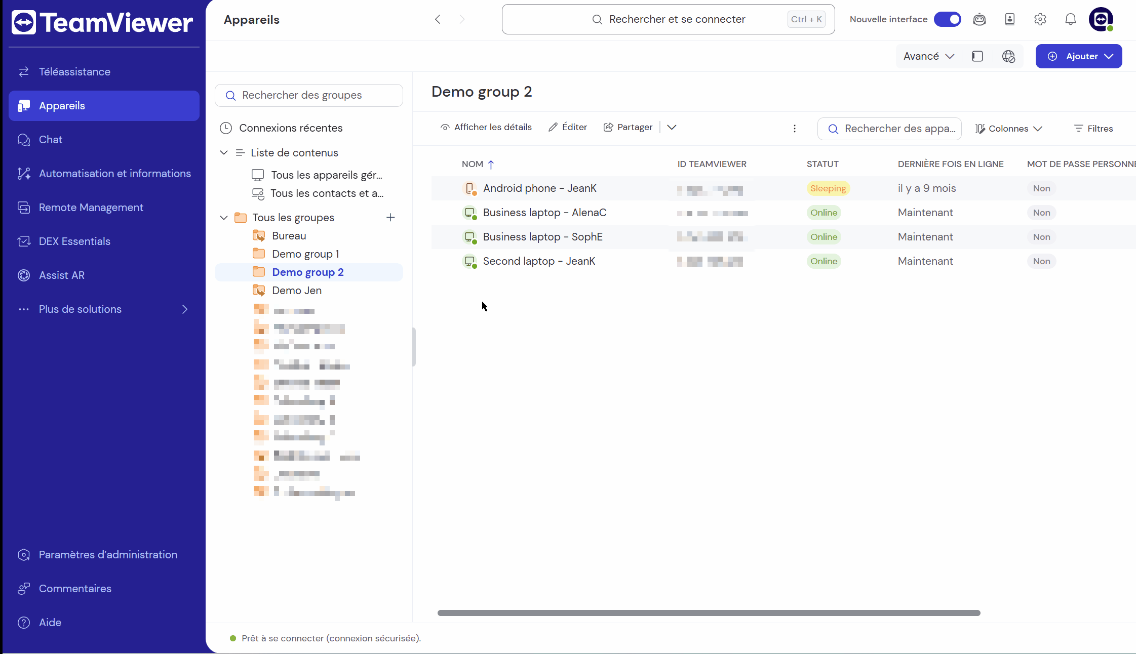The height and width of the screenshot is (654, 1136).
Task: Add a new group with plus icon
Action: (x=390, y=218)
